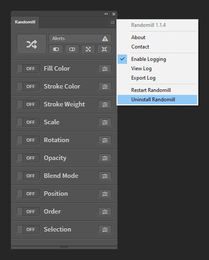The image size is (209, 260).
Task: Toggle the Stroke Color OFF switch
Action: pos(28,86)
